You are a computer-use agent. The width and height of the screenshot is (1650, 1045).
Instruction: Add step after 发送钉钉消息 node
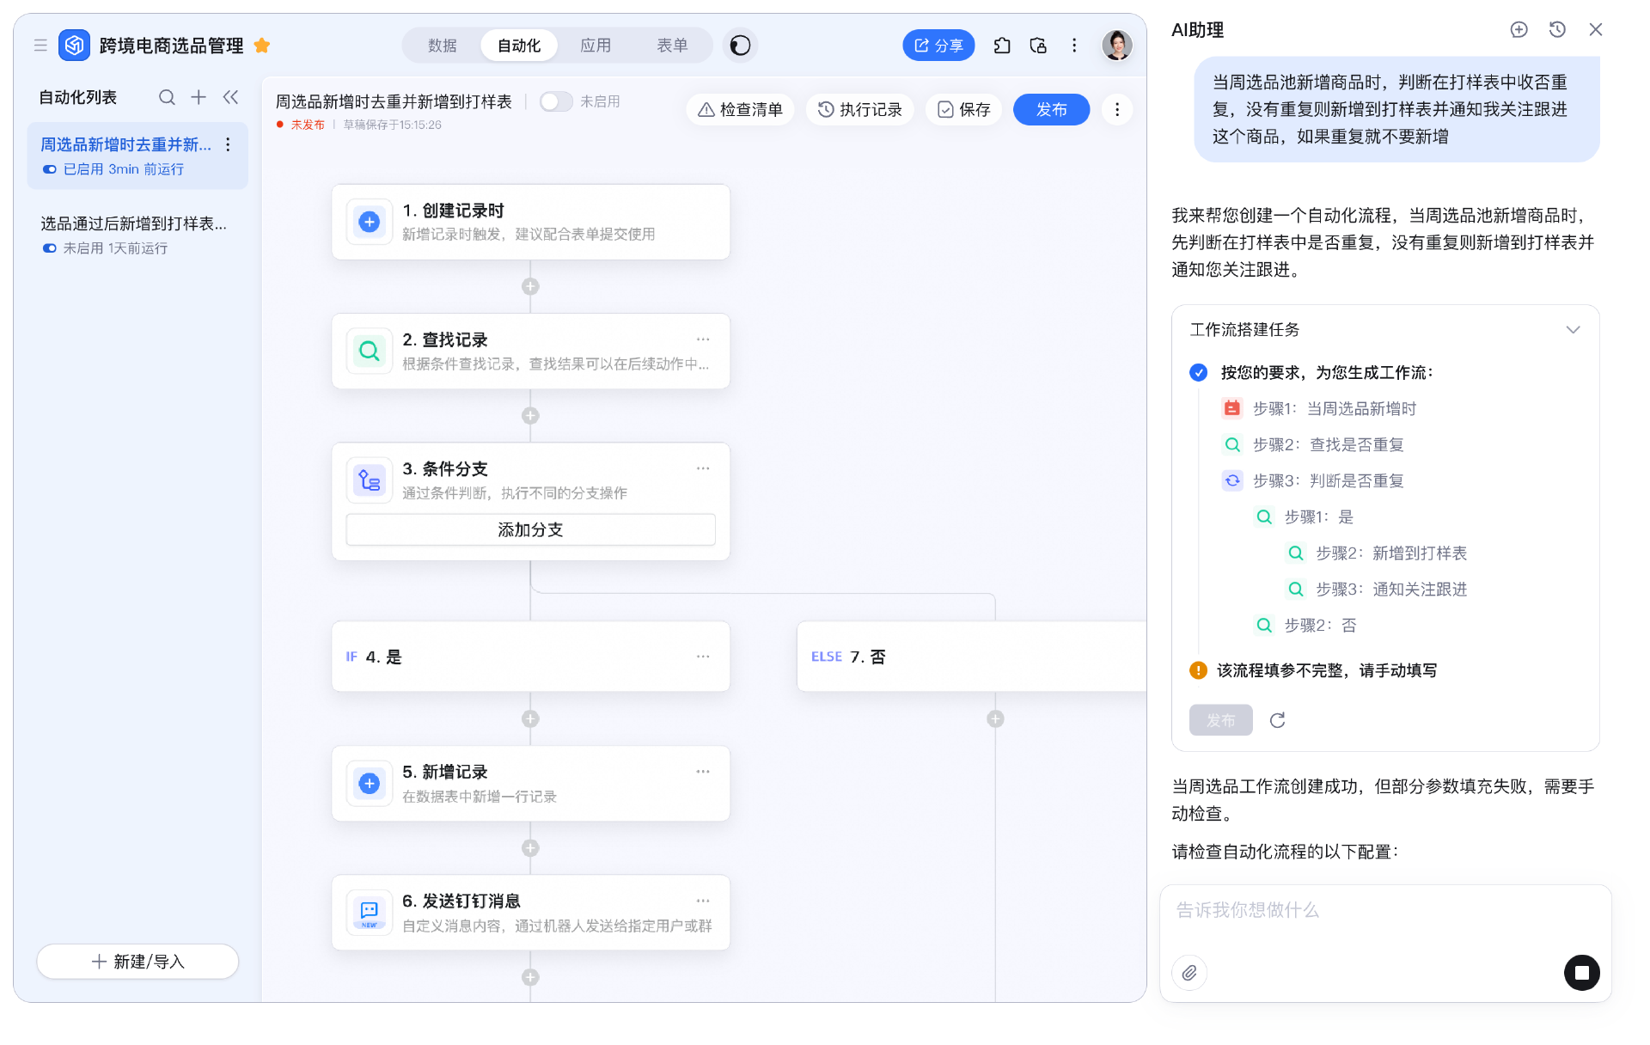[x=530, y=977]
